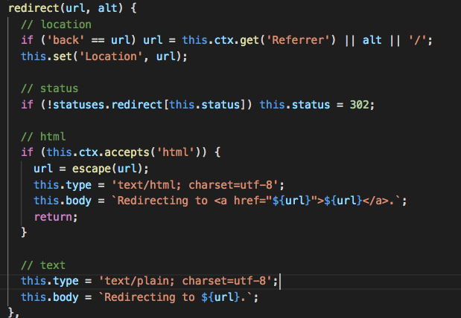Click the '// text' comment
Viewport: 461px width, 318px height.
click(x=43, y=265)
